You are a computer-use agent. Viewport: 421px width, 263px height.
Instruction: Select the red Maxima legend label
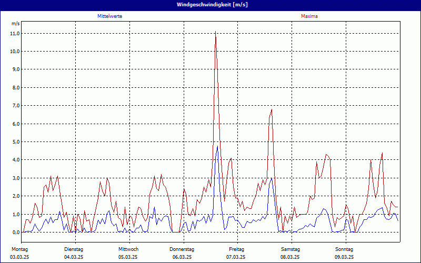pyautogui.click(x=309, y=16)
